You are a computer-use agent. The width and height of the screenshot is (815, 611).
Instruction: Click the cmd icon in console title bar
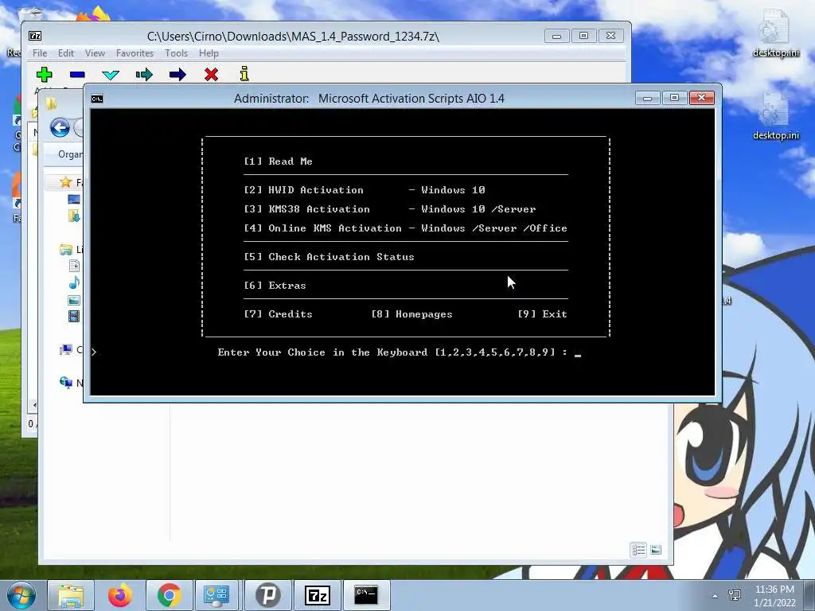pyautogui.click(x=96, y=99)
